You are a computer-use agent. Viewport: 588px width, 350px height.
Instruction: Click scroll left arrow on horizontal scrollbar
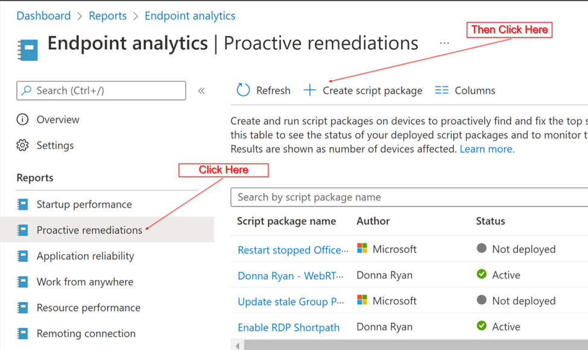pos(238,346)
